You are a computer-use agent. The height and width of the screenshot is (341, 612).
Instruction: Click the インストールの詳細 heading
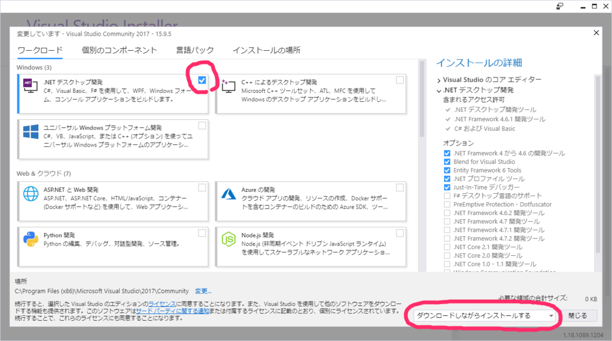coord(479,63)
